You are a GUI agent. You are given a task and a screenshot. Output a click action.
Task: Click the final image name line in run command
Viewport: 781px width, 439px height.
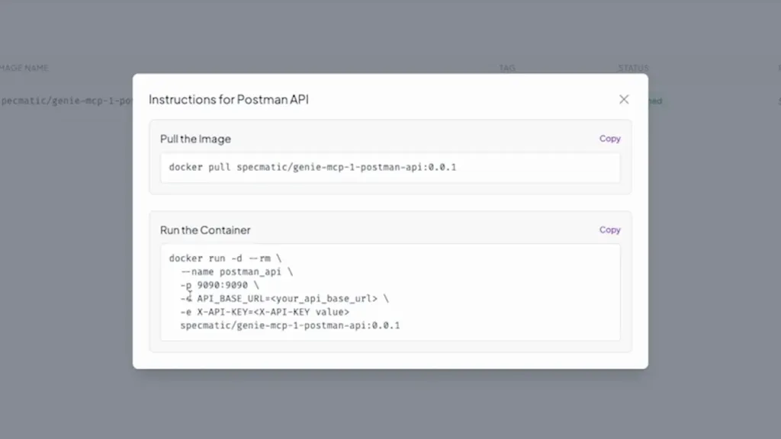coord(290,325)
